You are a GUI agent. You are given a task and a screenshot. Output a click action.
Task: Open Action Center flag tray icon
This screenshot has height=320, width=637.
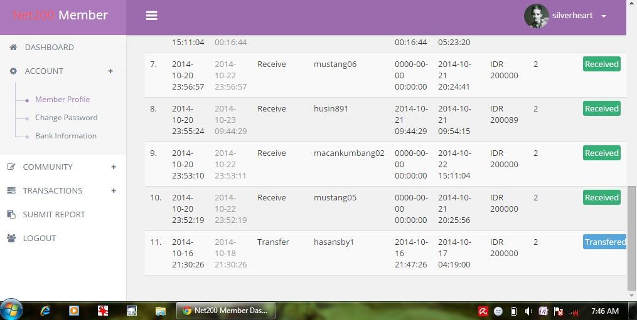click(x=559, y=311)
